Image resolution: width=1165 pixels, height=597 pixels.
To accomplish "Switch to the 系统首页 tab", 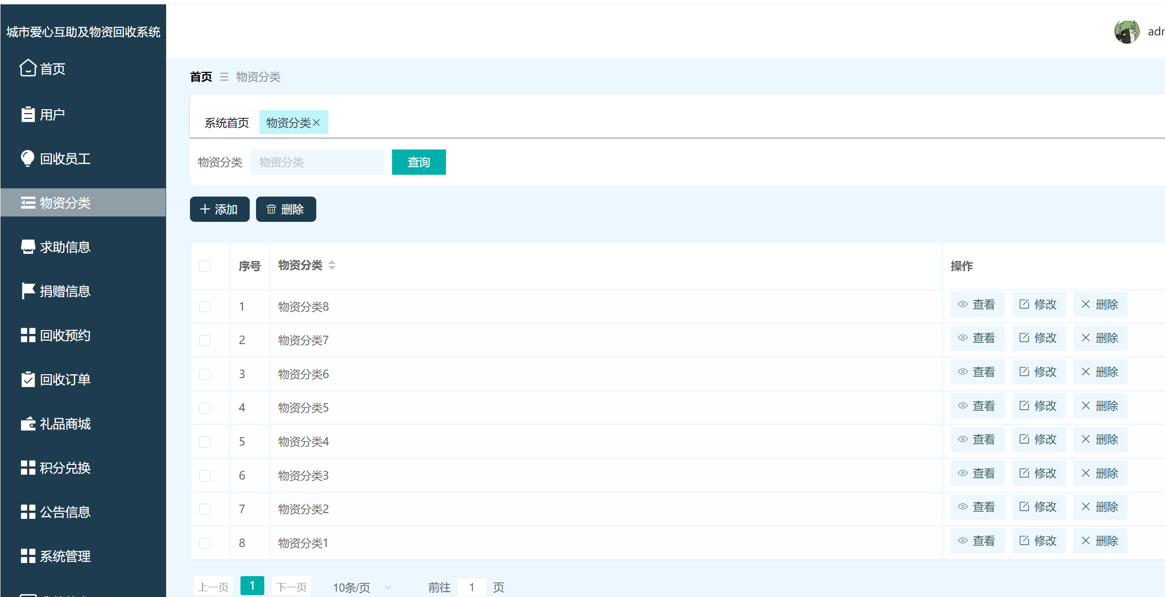I will (226, 123).
